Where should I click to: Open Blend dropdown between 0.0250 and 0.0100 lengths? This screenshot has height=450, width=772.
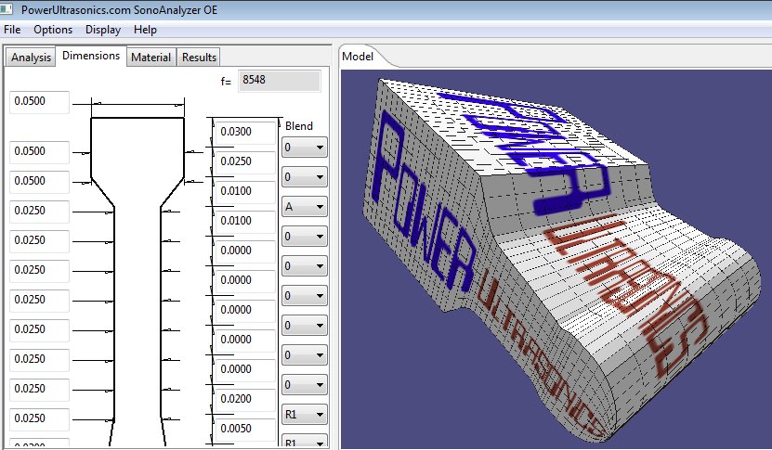(x=305, y=177)
